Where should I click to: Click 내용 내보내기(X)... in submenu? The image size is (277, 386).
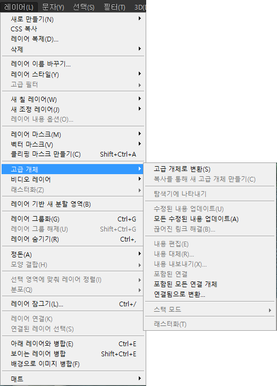pyautogui.click(x=209, y=264)
